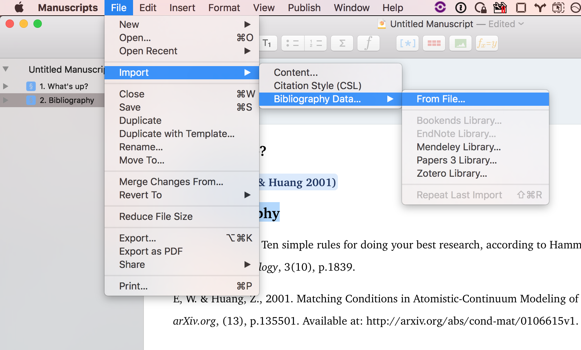Open the Open Recent submenu

pyautogui.click(x=182, y=51)
